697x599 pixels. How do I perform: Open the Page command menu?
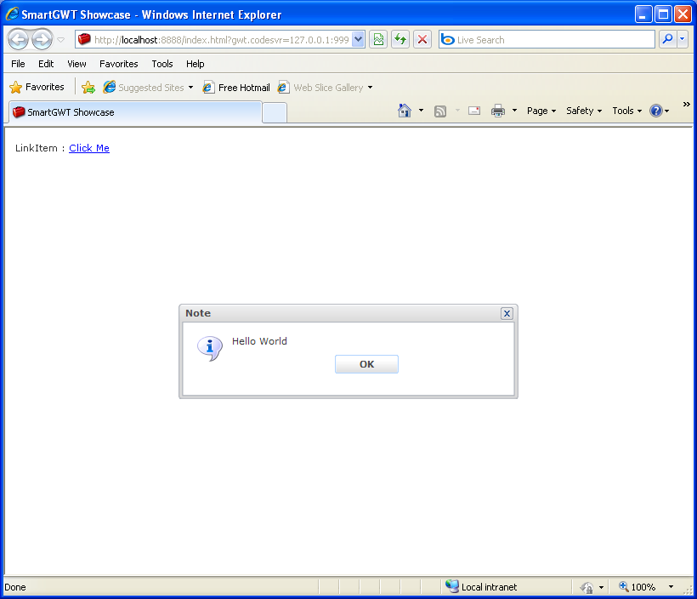coord(541,111)
